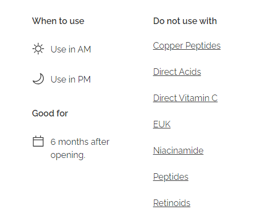This screenshot has width=273, height=223.
Task: Open the standalone Peptides link
Action: tap(171, 177)
